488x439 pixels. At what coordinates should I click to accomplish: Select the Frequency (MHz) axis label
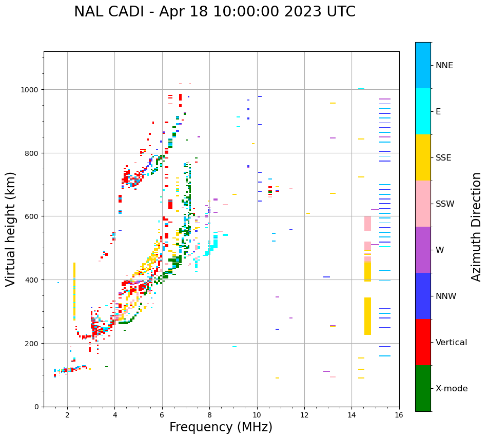(221, 427)
